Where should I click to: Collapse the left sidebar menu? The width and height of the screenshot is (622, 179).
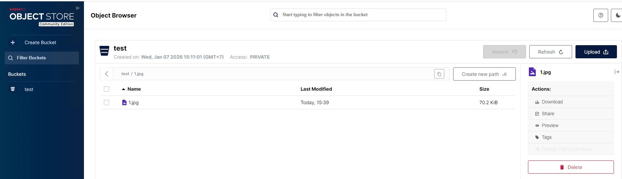[x=78, y=8]
